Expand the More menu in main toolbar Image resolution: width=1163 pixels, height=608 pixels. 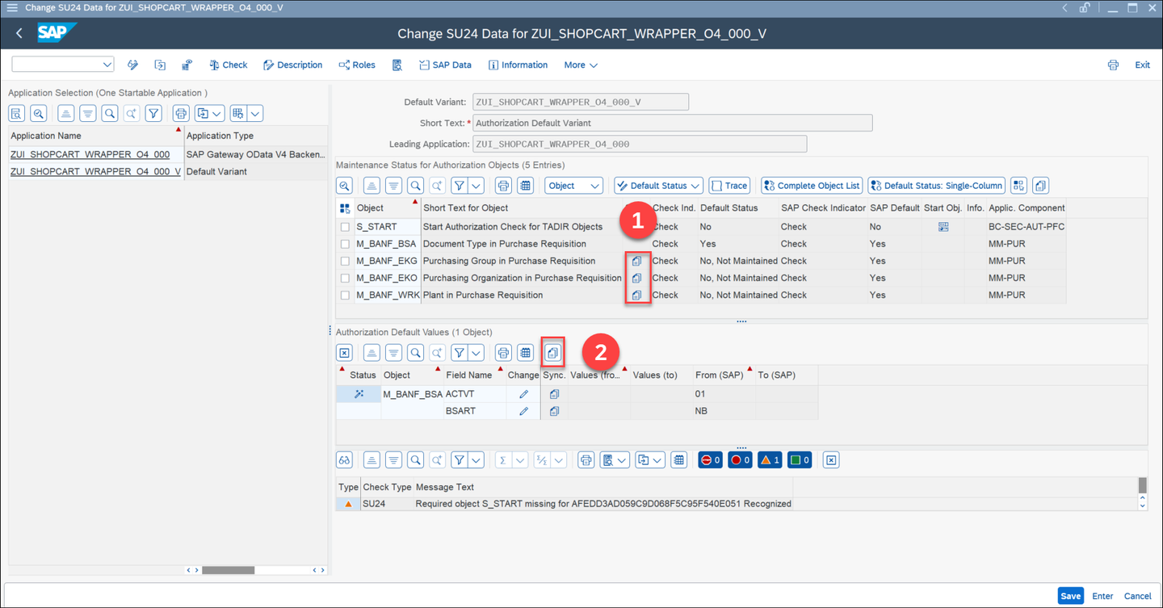pos(581,65)
